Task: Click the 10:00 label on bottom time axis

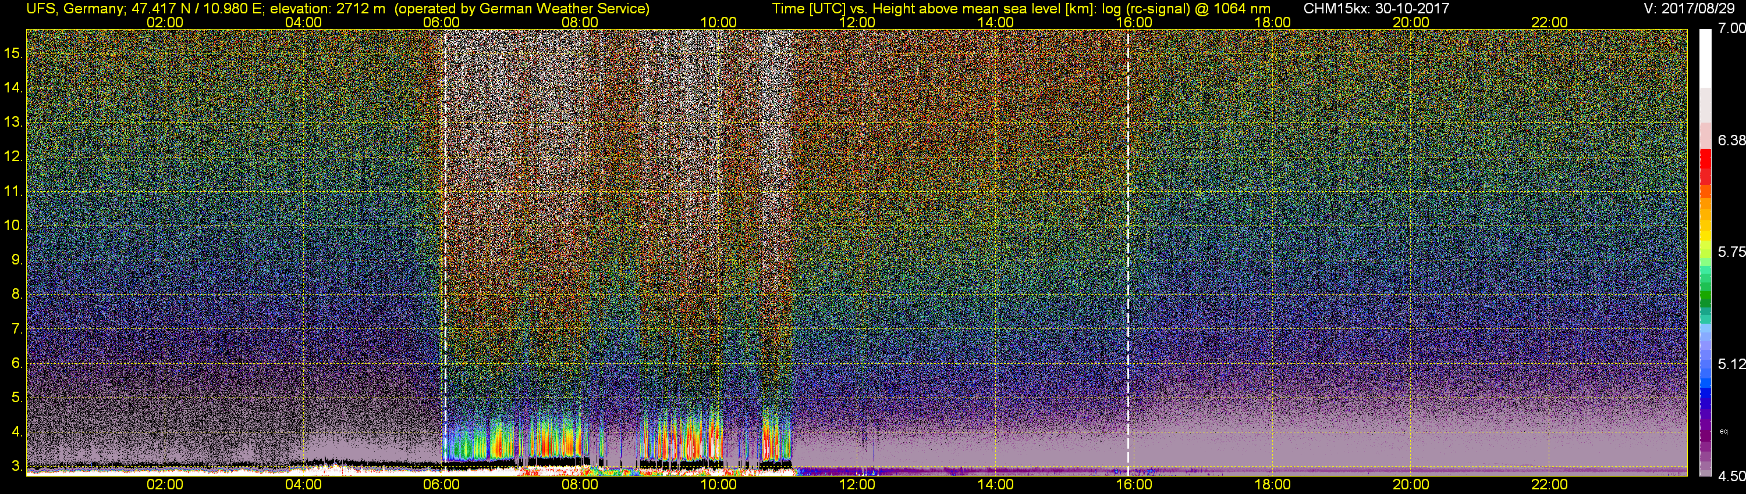Action: coord(718,485)
